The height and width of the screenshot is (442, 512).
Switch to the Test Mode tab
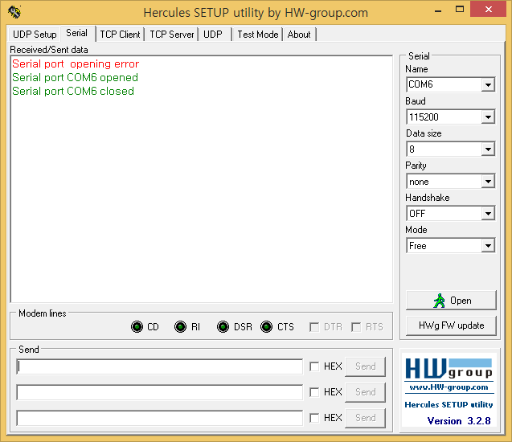[x=258, y=35]
